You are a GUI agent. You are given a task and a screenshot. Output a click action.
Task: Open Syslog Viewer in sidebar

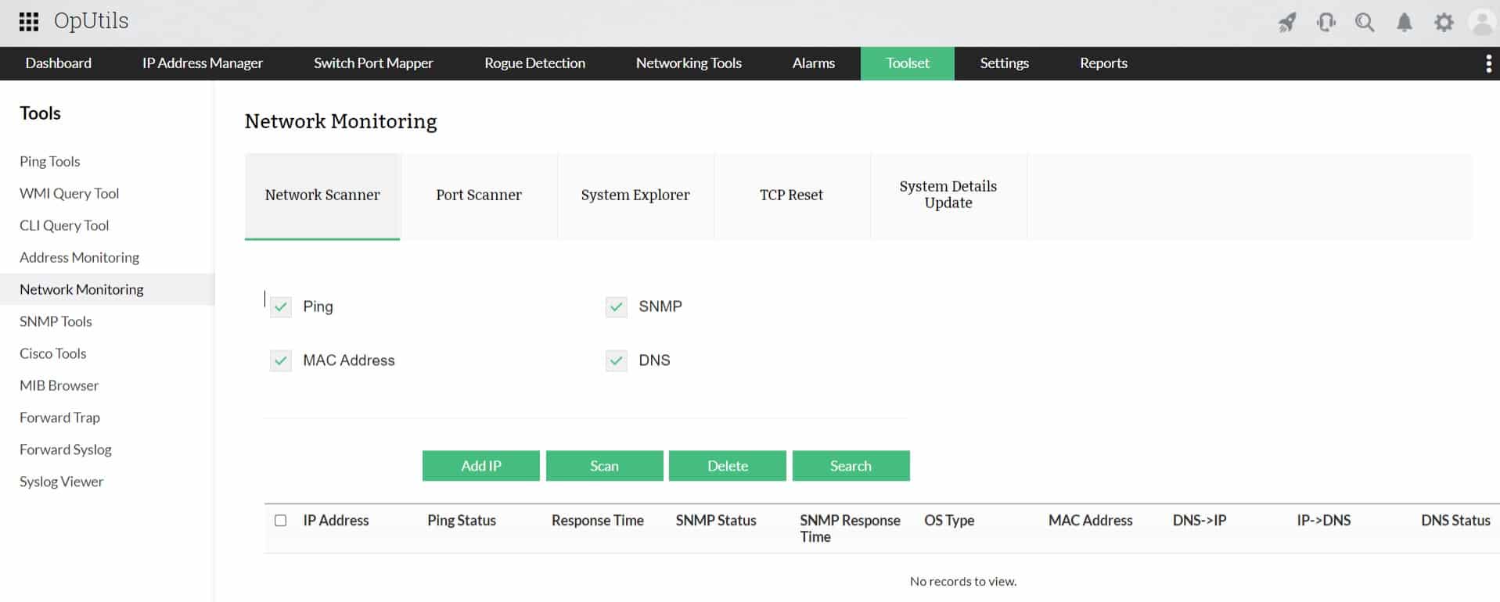(x=62, y=482)
